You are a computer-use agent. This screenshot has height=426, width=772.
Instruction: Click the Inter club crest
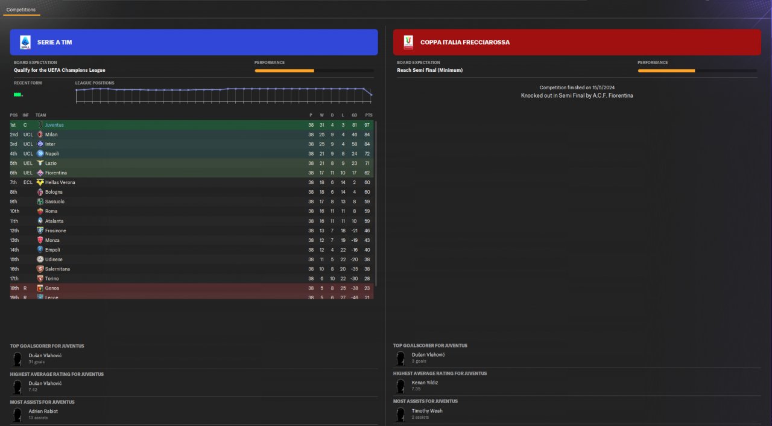[40, 144]
